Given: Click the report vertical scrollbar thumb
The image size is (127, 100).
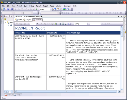Looking at the screenshot, I should click(122, 32).
